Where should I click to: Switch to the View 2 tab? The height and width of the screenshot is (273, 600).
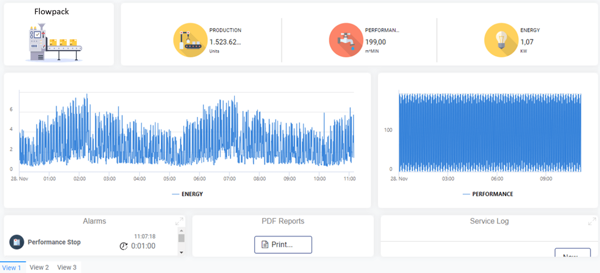click(39, 267)
